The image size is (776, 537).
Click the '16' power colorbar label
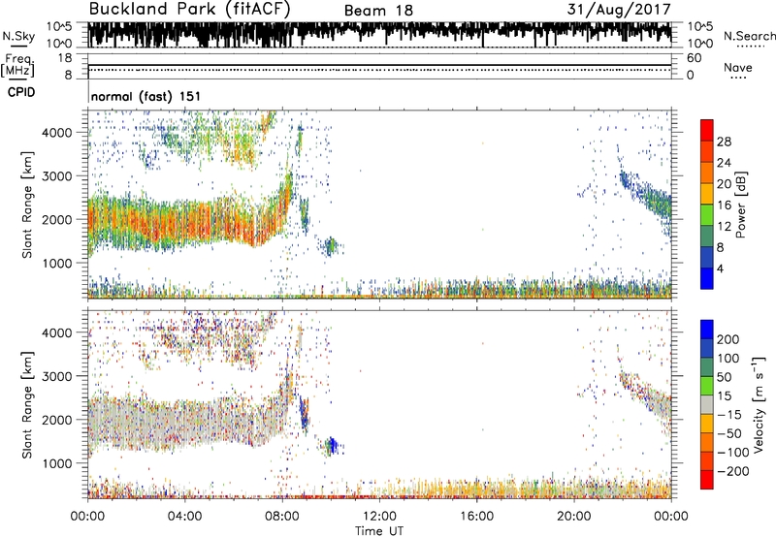[x=724, y=205]
